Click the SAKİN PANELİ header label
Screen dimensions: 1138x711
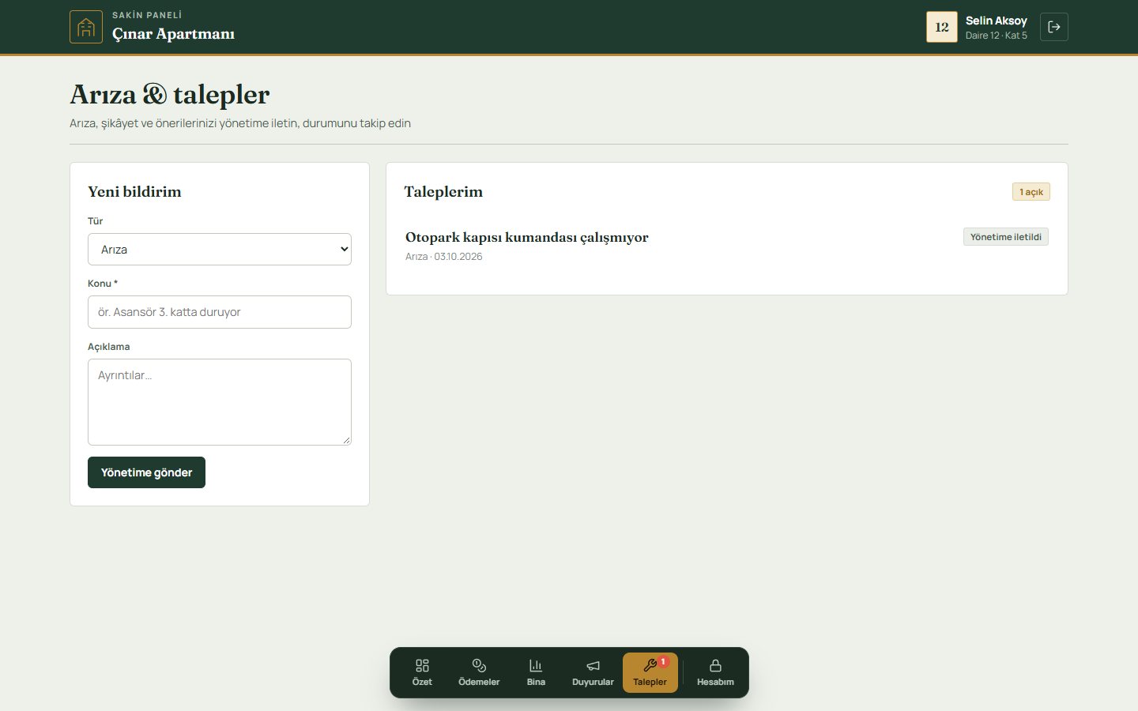pyautogui.click(x=147, y=15)
